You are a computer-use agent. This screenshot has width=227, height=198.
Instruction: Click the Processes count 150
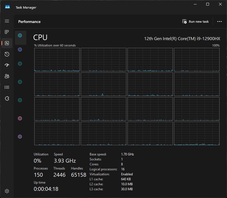(x=38, y=175)
